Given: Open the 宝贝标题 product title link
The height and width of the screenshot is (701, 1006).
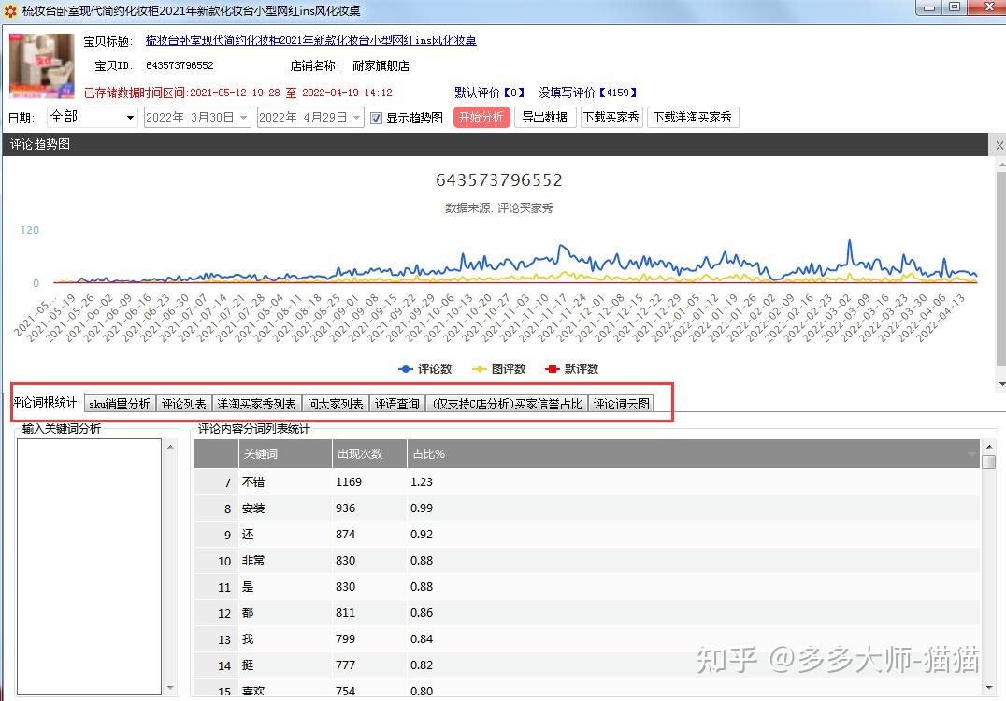Looking at the screenshot, I should pos(310,40).
